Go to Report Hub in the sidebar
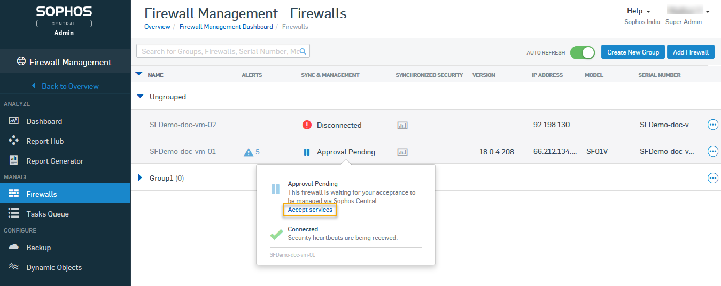721x286 pixels. [x=45, y=141]
